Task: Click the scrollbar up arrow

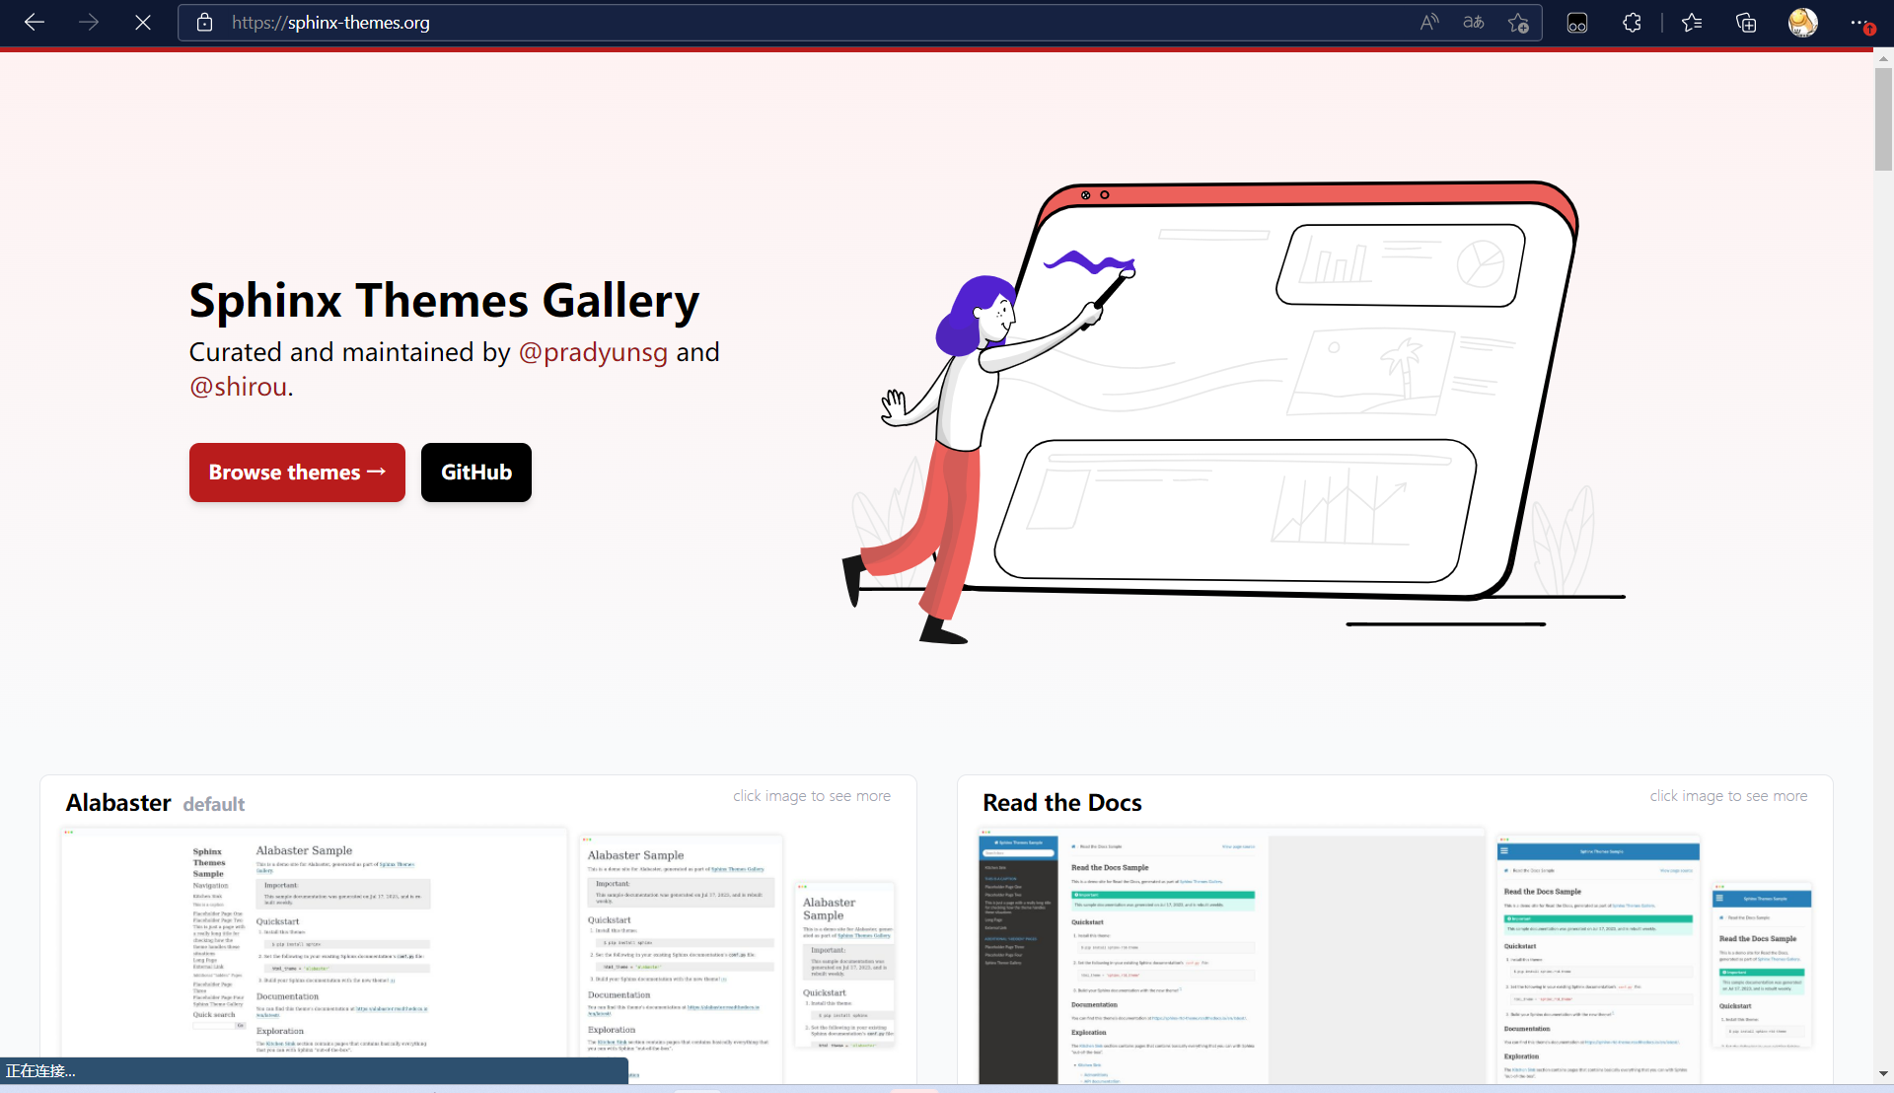Action: [1883, 59]
